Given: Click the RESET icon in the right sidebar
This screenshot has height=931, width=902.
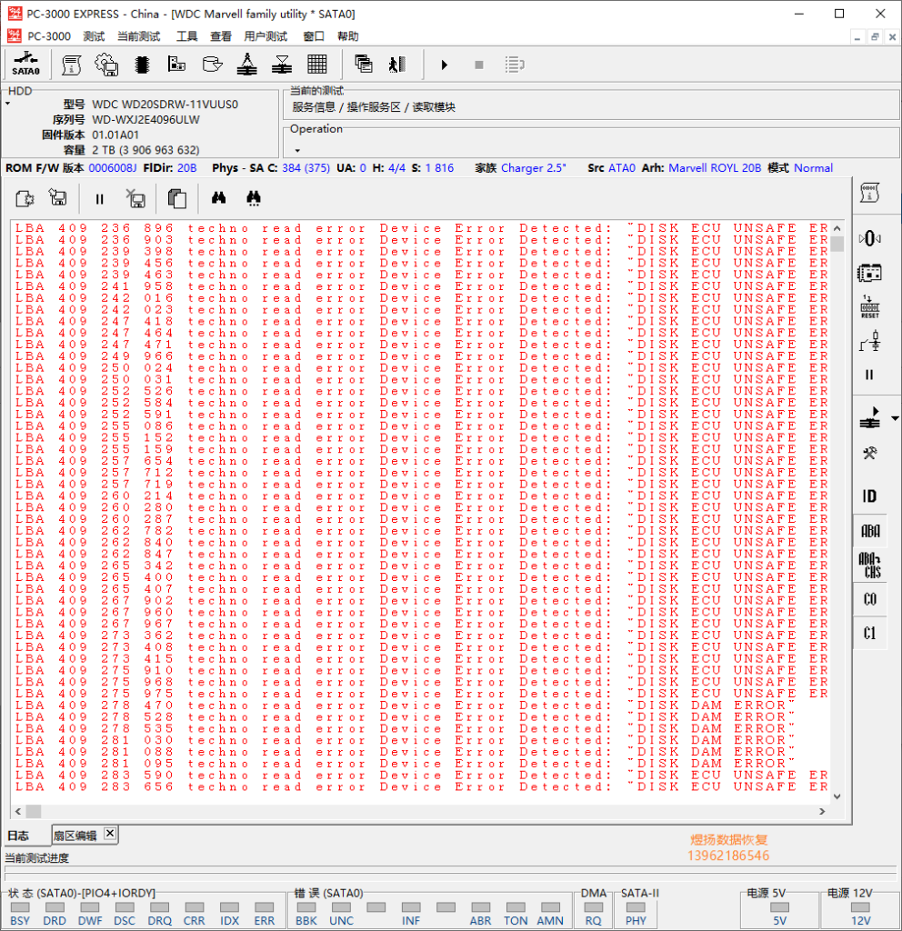Looking at the screenshot, I should pyautogui.click(x=870, y=307).
